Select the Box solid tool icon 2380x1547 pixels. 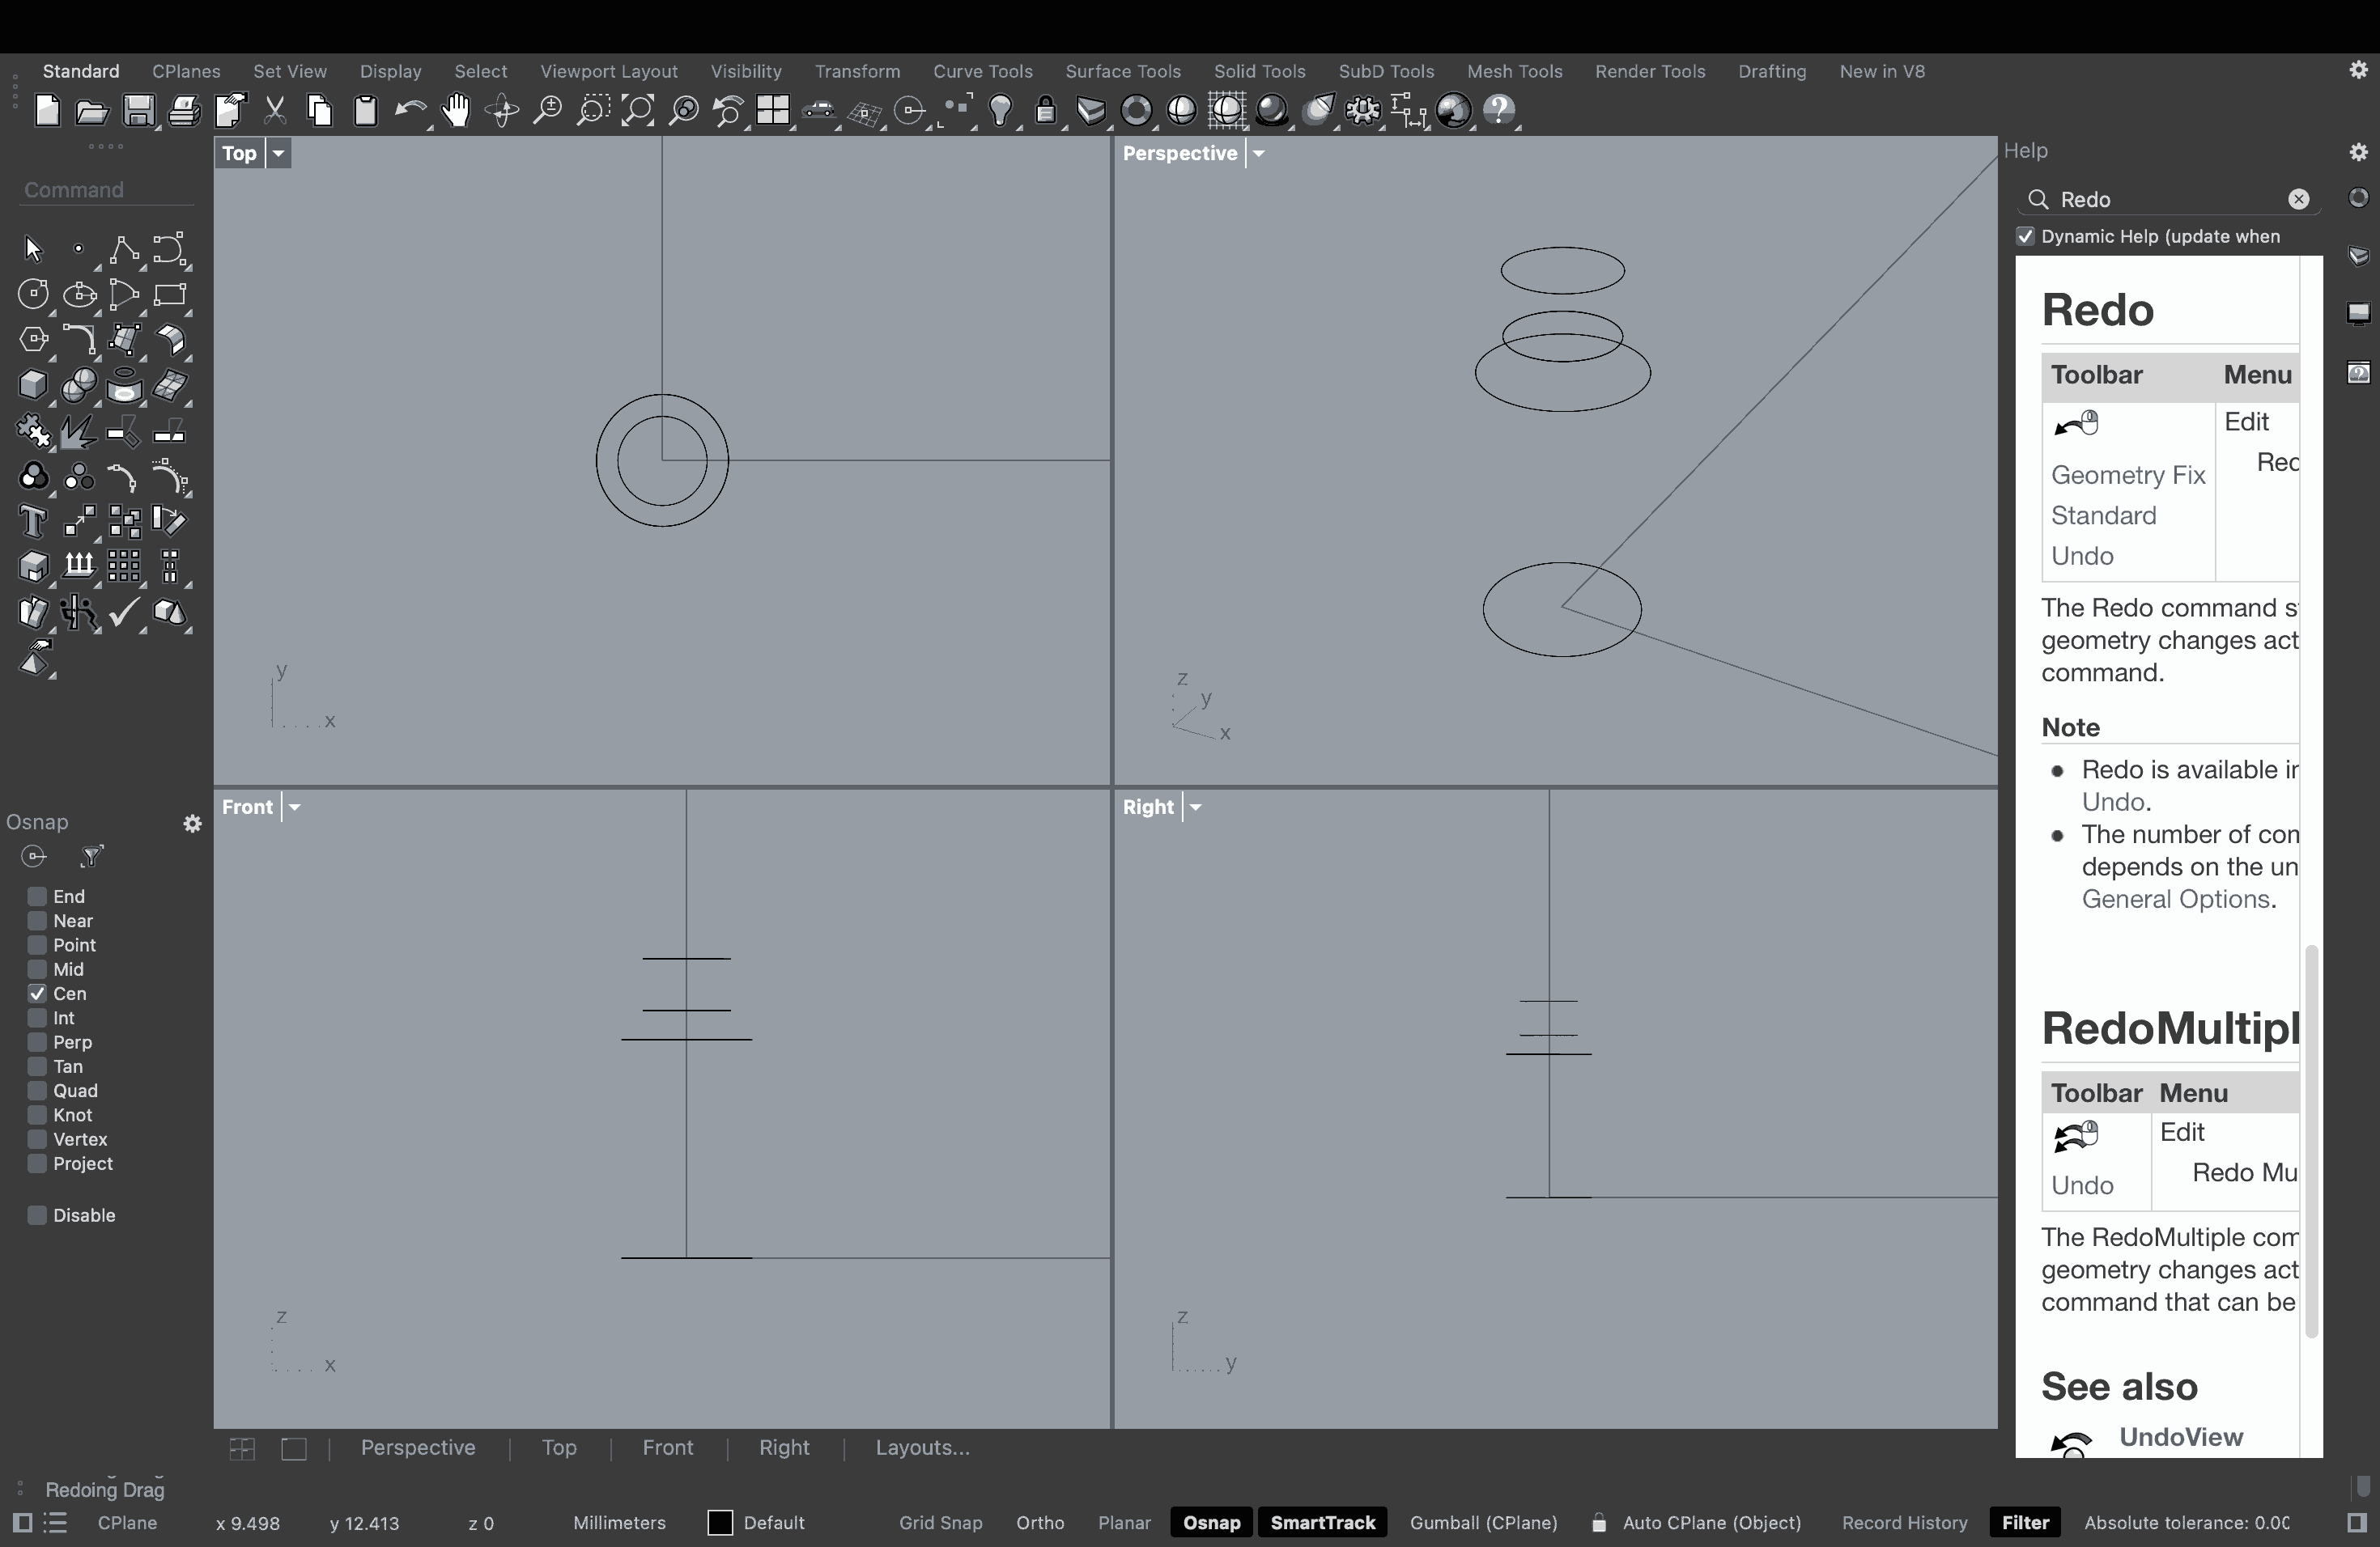pyautogui.click(x=32, y=385)
